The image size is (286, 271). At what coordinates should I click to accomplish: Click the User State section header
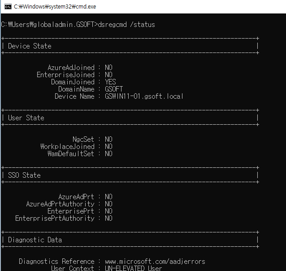26,118
